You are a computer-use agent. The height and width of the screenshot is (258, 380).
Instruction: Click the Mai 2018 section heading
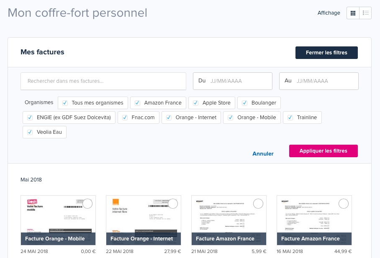(x=31, y=180)
